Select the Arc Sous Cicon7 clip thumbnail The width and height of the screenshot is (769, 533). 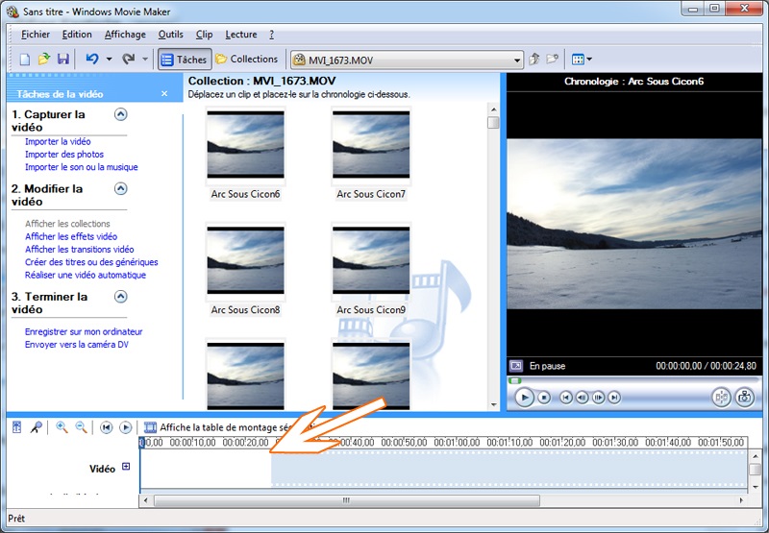[371, 146]
